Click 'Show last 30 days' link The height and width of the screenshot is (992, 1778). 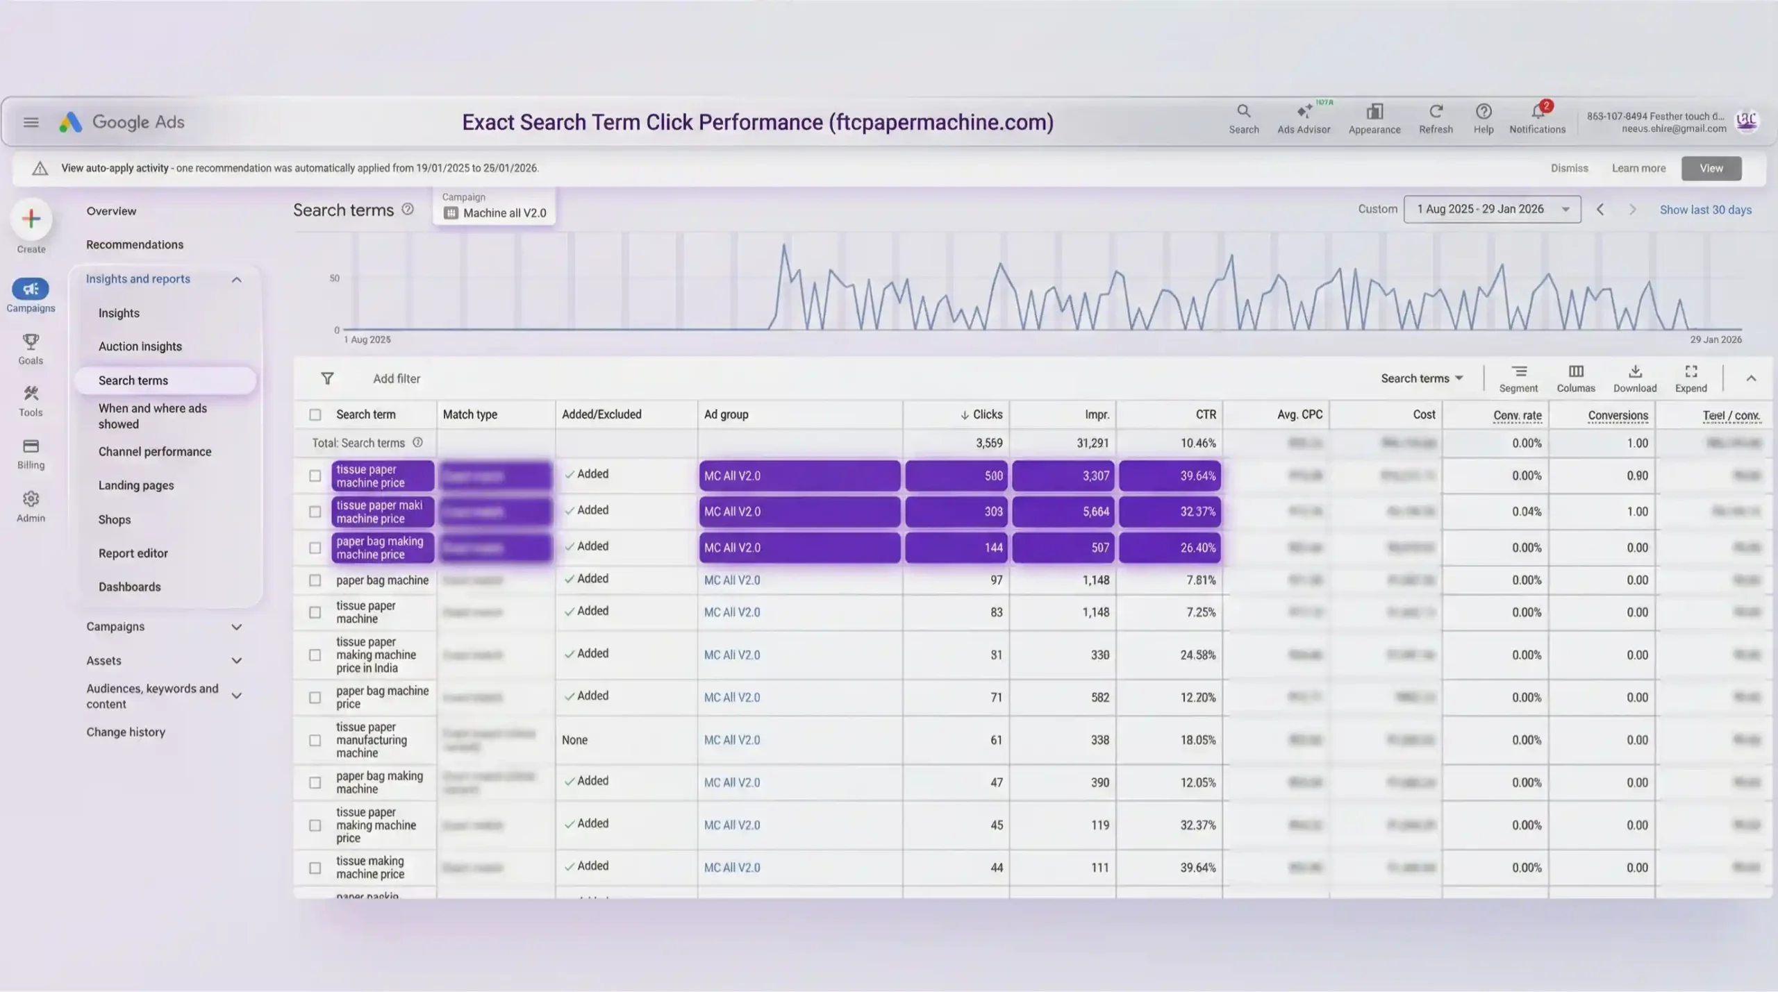pos(1706,210)
